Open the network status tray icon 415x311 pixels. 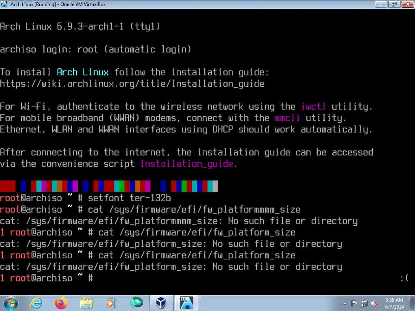[x=364, y=304]
